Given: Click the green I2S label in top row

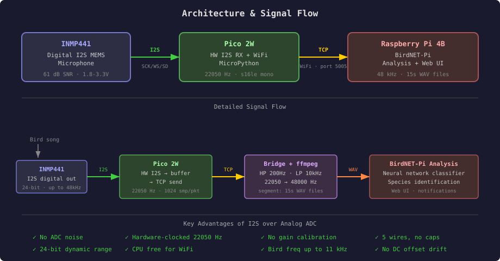Looking at the screenshot, I should 155,50.
